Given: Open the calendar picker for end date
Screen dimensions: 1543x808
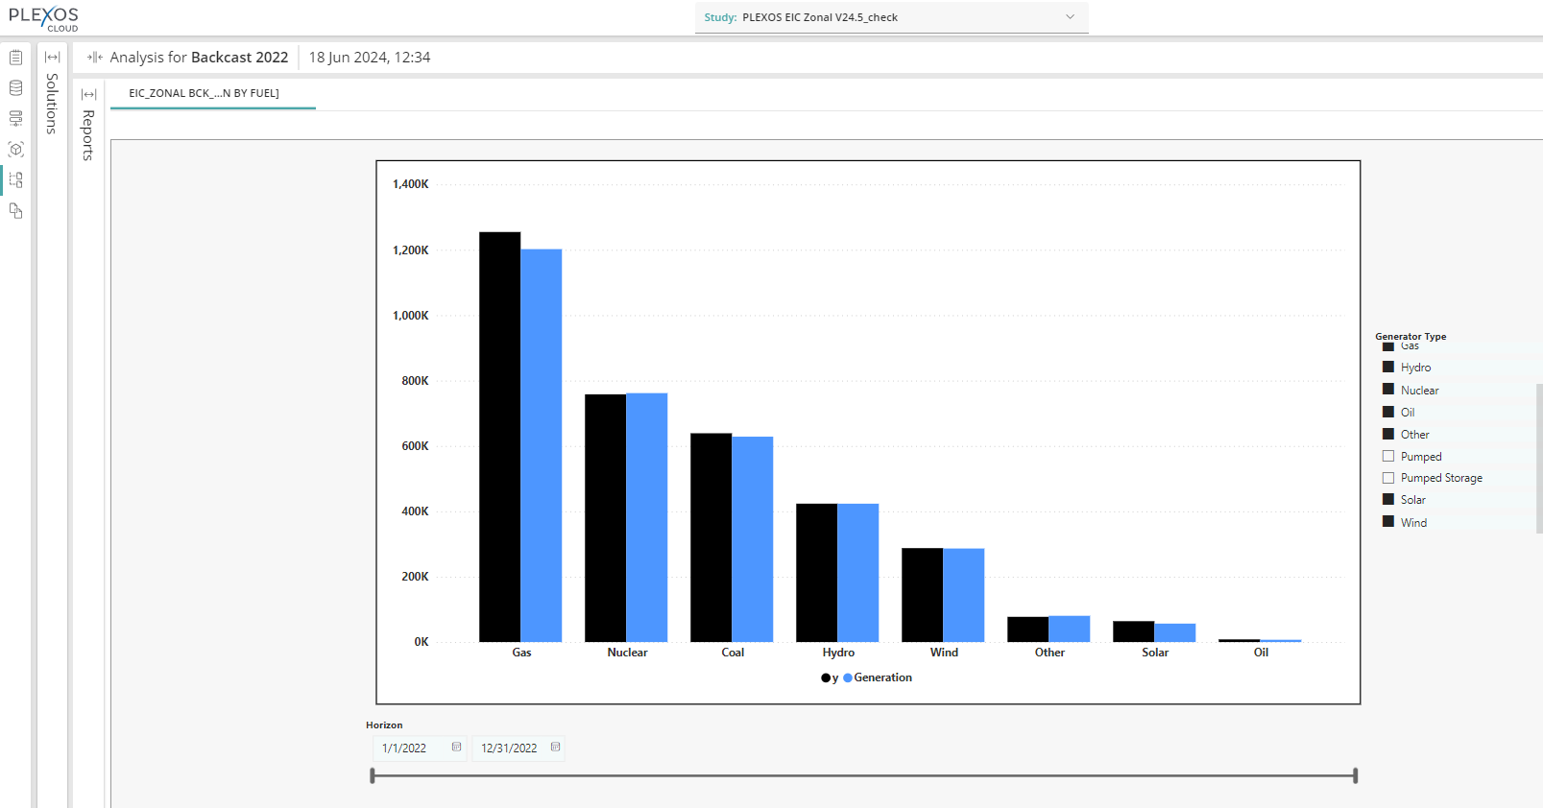Looking at the screenshot, I should (555, 748).
